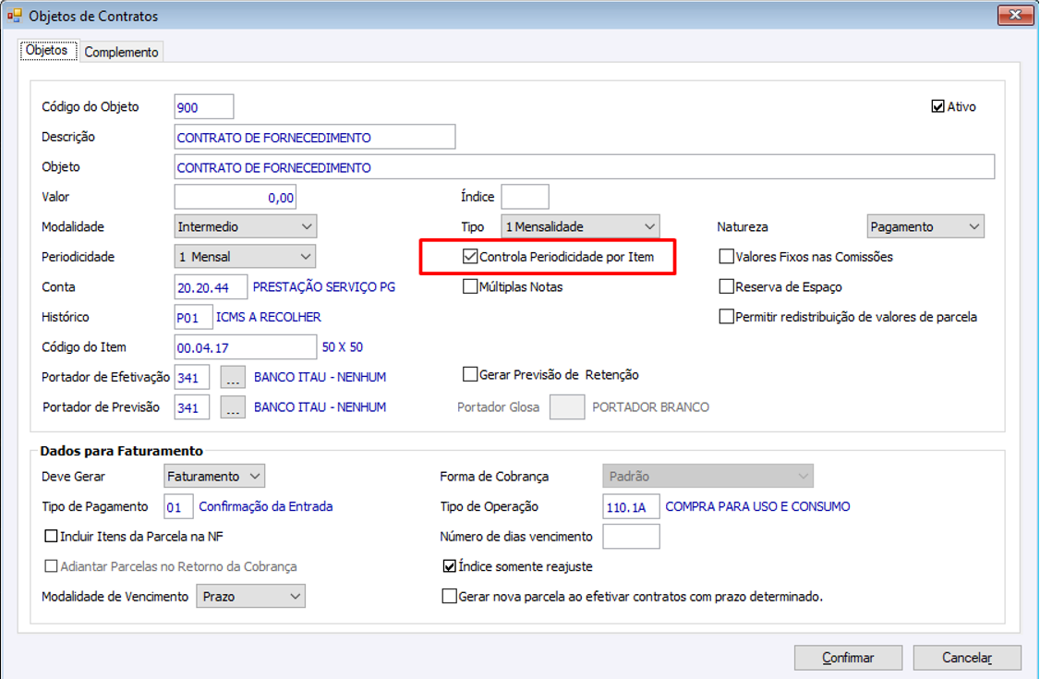Click BANCO ITAU text beside Portador de Previsão
Viewport: 1040px width, 679px height.
click(x=320, y=407)
